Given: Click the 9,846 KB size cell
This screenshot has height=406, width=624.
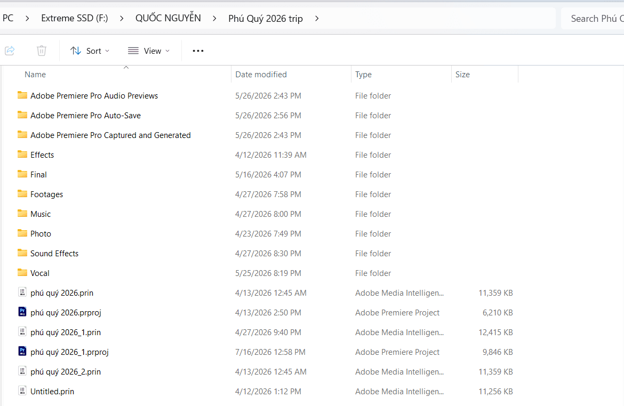Looking at the screenshot, I should pos(498,352).
